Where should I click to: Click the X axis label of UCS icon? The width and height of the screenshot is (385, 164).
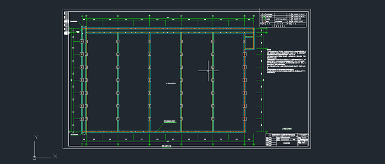[x=55, y=156]
